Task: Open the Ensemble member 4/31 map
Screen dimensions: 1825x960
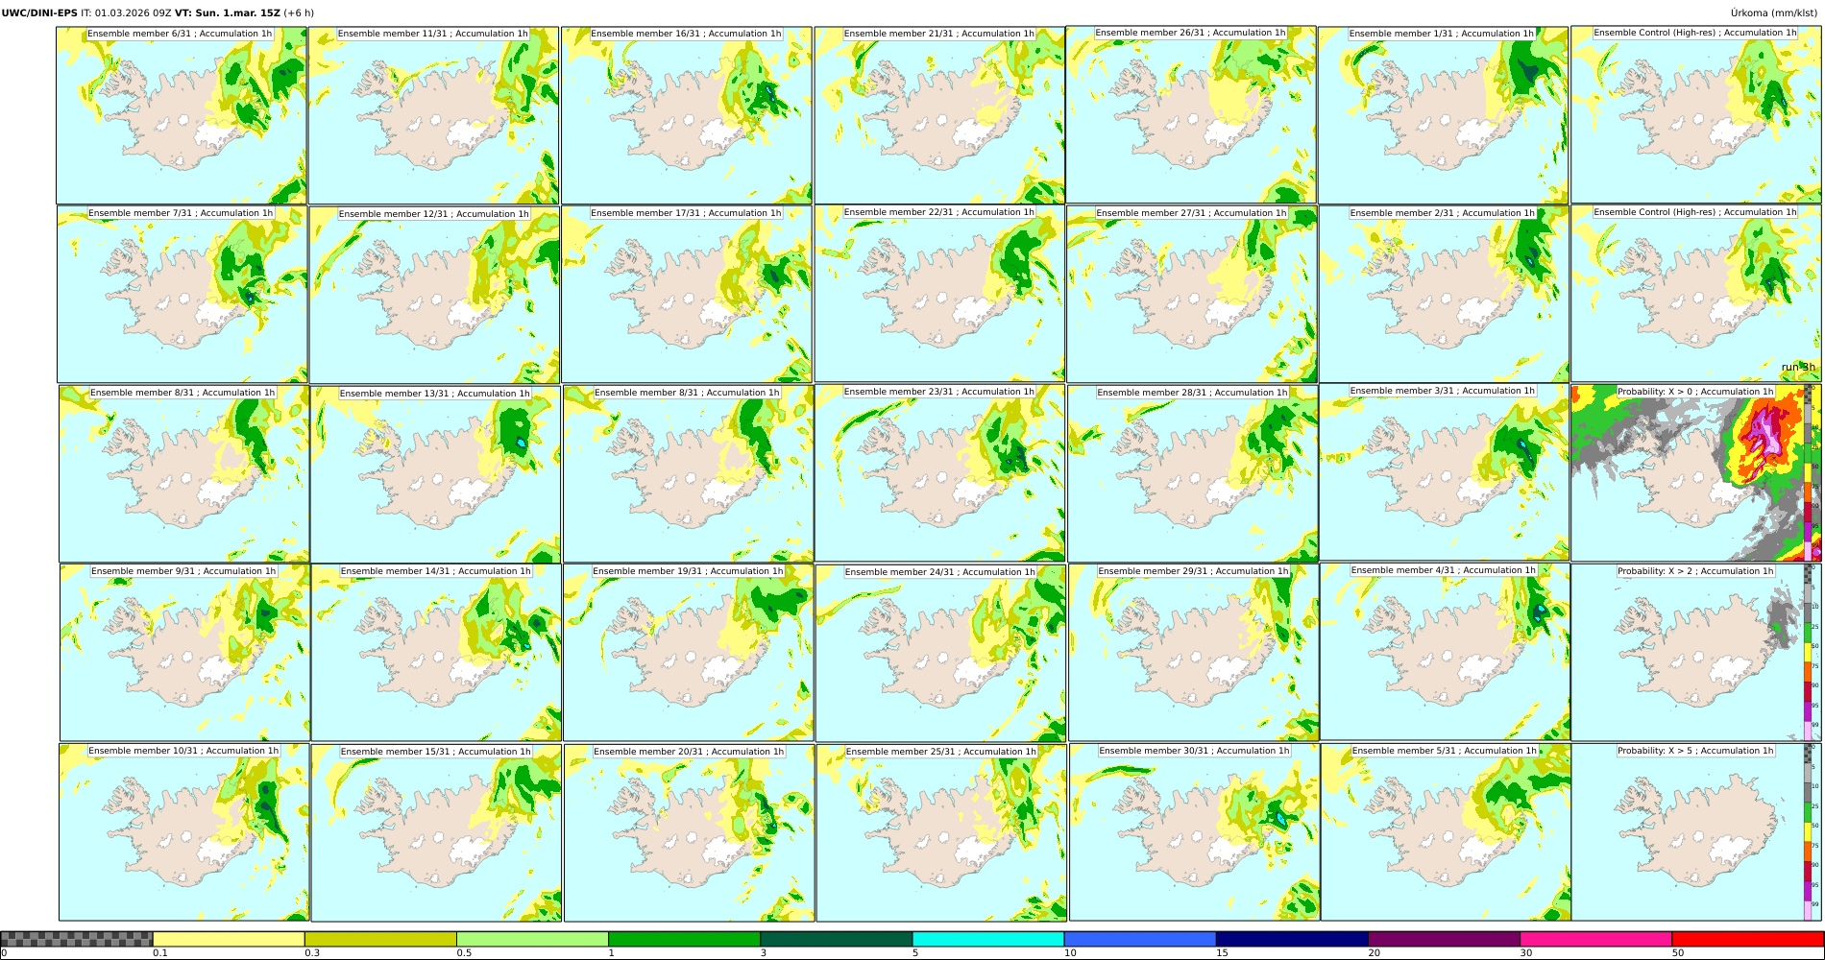Action: [x=1446, y=652]
